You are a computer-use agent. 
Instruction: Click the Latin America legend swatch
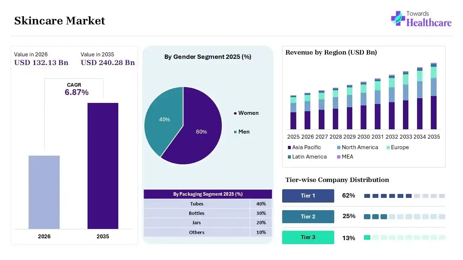[289, 157]
